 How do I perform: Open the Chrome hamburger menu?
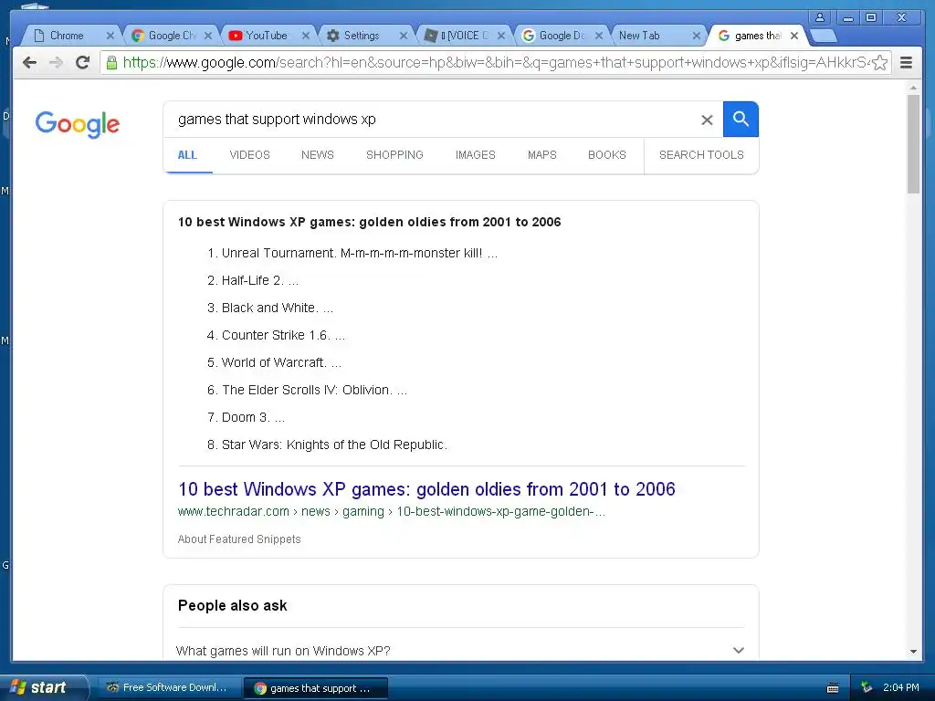point(906,62)
